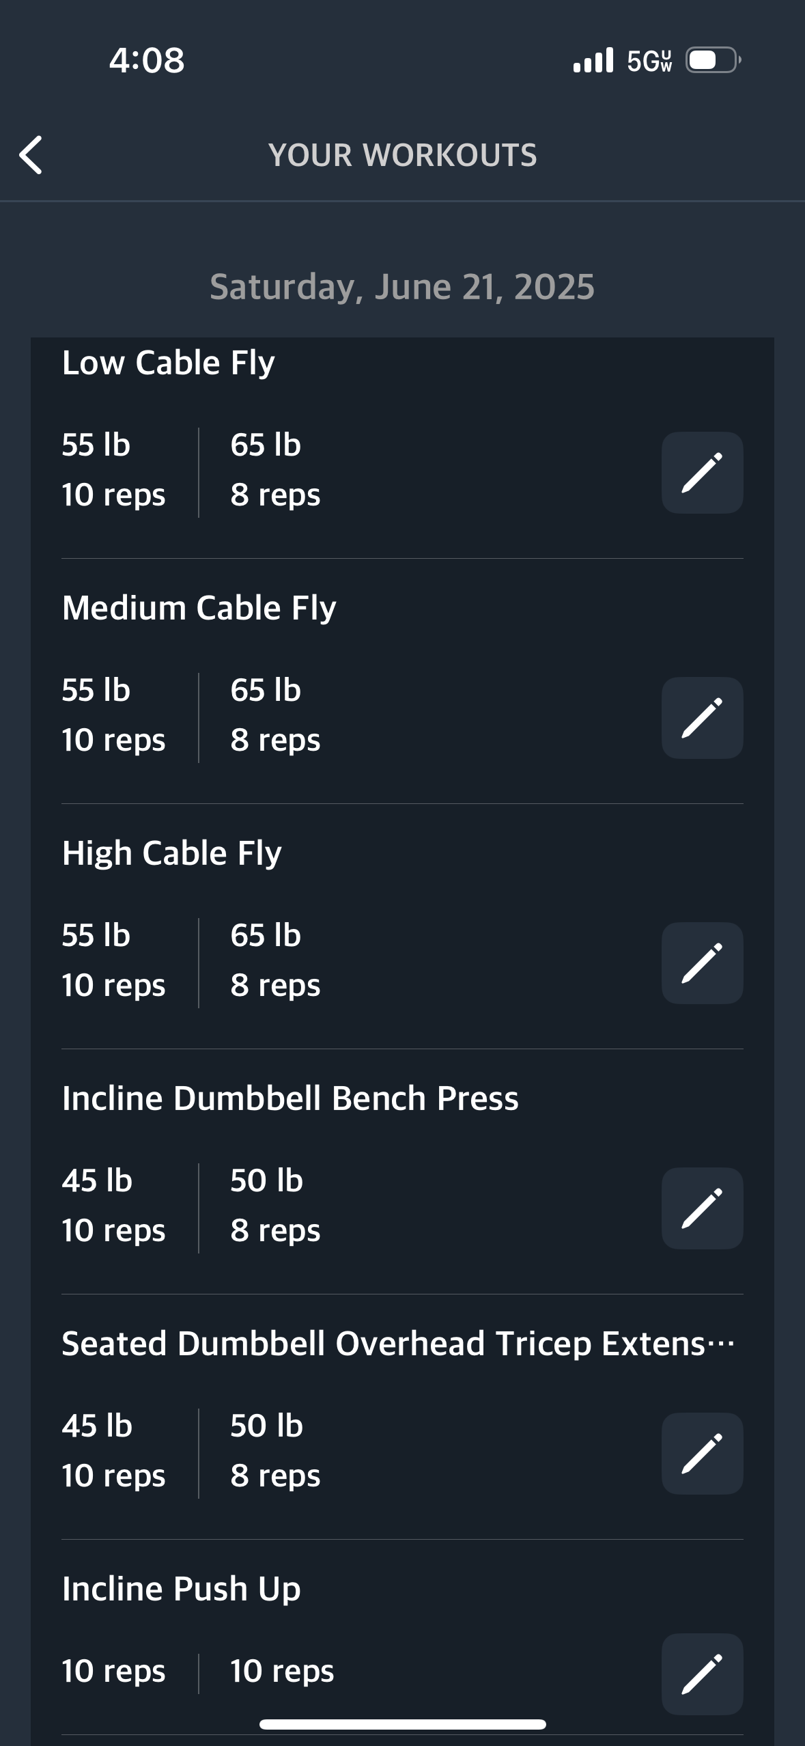This screenshot has height=1746, width=805.
Task: Edit Seated Dumbbell Overhead Tricep Extension entry
Action: point(702,1454)
